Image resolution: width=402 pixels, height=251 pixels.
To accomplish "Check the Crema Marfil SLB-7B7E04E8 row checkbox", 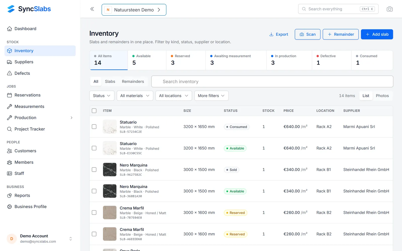I will [94, 213].
